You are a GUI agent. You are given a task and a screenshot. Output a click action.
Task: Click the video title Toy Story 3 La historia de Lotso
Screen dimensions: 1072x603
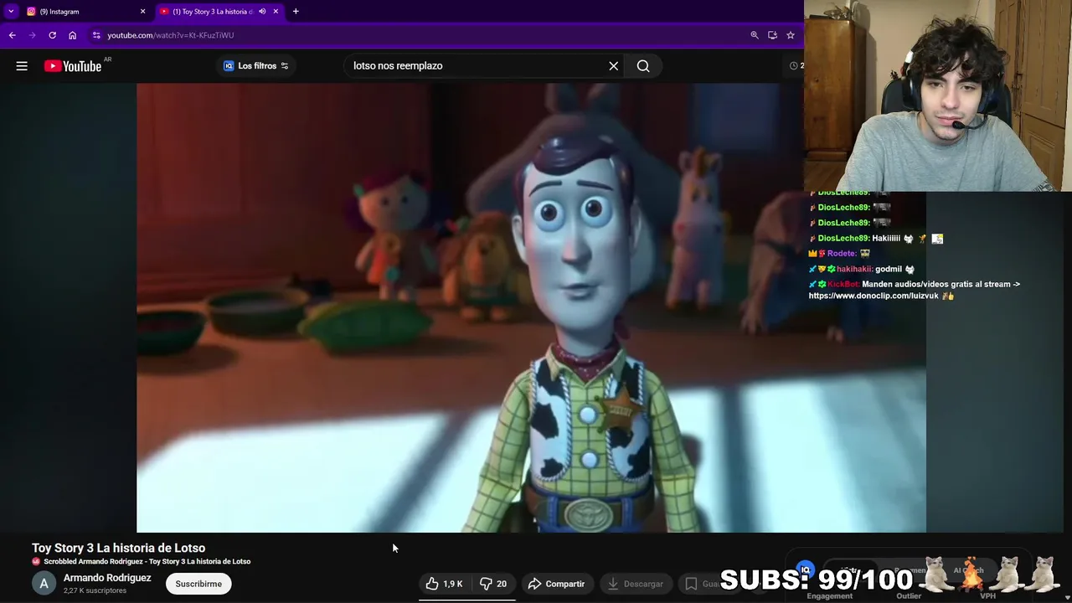coord(118,548)
